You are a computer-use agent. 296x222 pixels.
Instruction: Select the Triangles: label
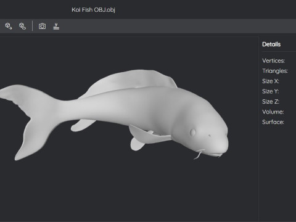[275, 71]
